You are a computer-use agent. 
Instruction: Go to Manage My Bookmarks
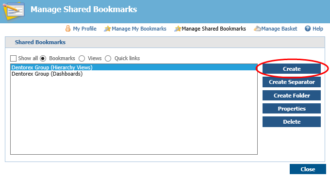[x=139, y=29]
